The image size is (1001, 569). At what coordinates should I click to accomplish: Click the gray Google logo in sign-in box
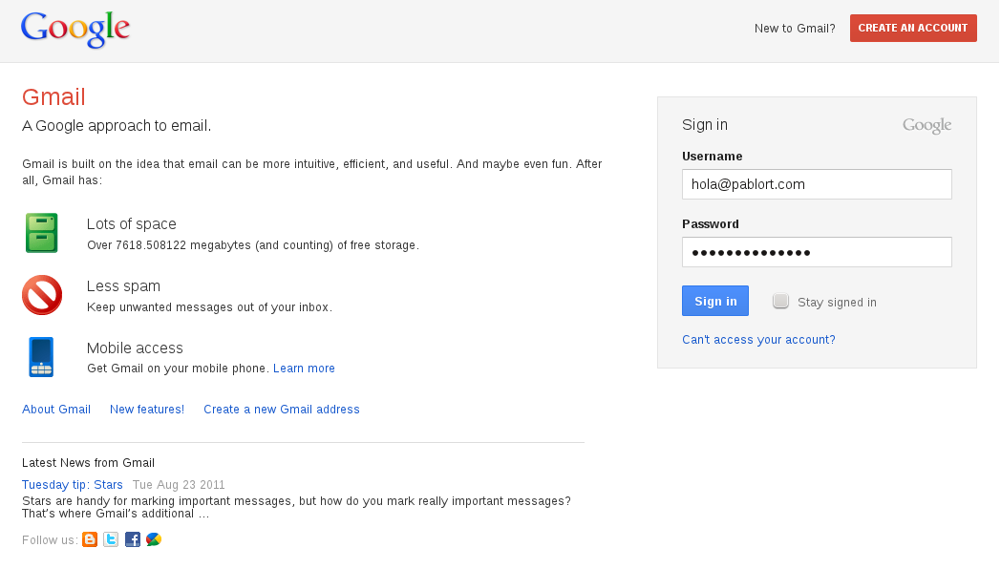click(x=926, y=126)
